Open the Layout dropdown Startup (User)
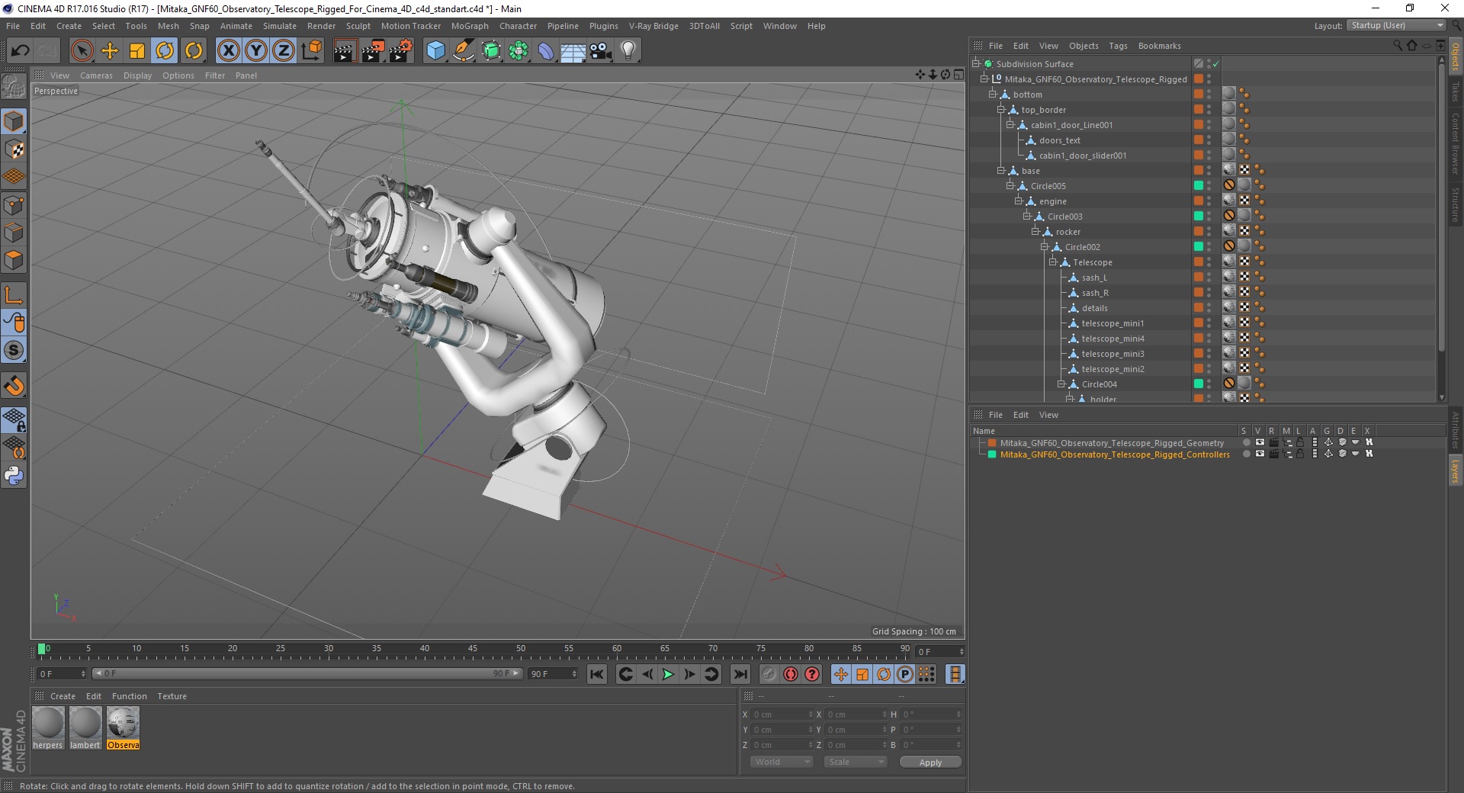 click(1395, 25)
